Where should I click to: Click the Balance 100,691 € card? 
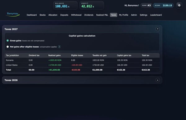pos(65,5)
